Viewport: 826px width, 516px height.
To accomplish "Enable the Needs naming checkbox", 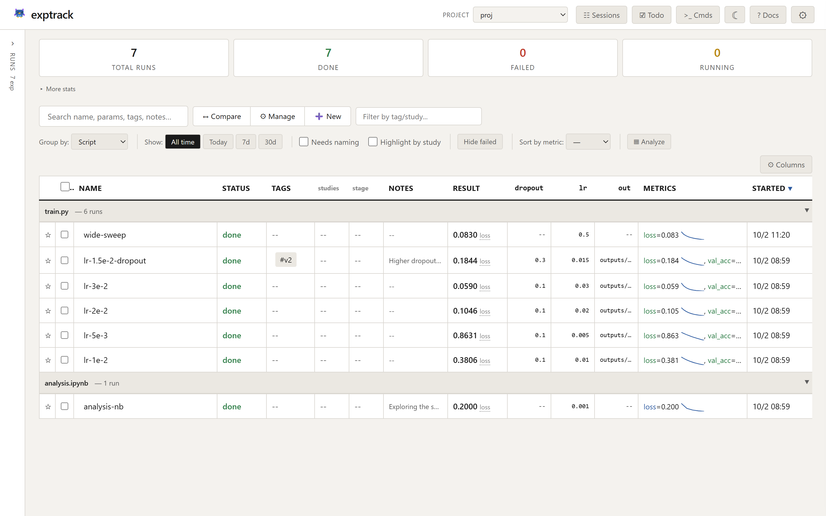I will tap(303, 142).
